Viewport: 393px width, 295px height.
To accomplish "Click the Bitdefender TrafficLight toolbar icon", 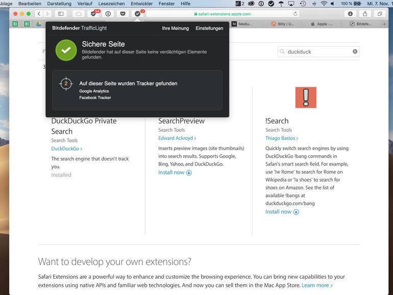I will coord(137,14).
